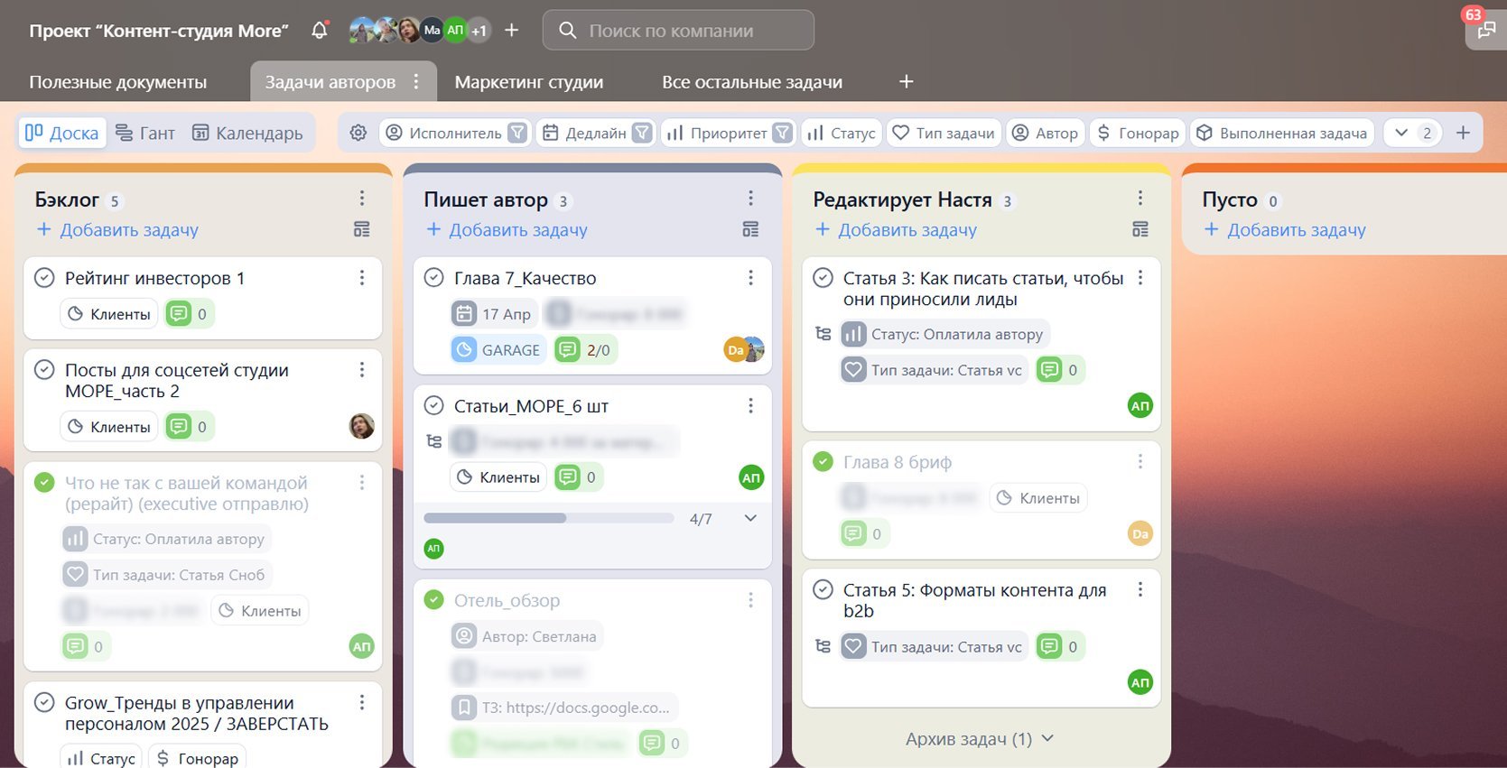This screenshot has height=768, width=1507.
Task: Add a task to Пишет автор column
Action: click(x=507, y=230)
